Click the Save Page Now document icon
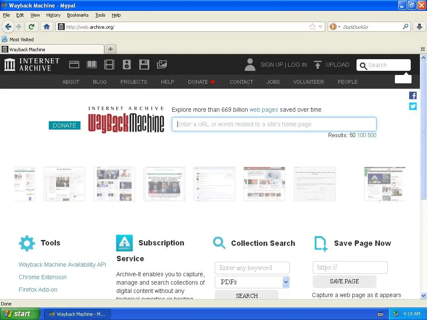Viewport: 427px width, 320px height. point(321,243)
